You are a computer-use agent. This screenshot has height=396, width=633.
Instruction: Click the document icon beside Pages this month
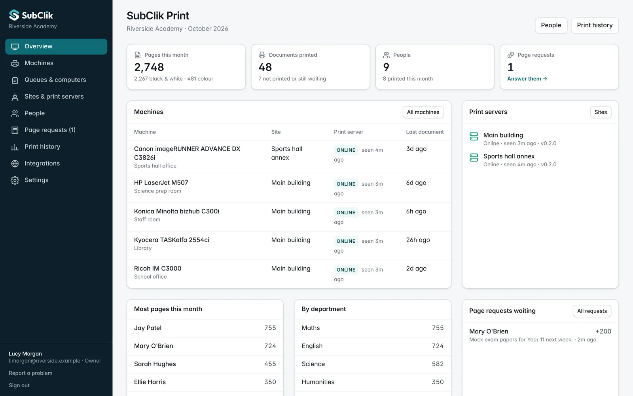coord(138,55)
